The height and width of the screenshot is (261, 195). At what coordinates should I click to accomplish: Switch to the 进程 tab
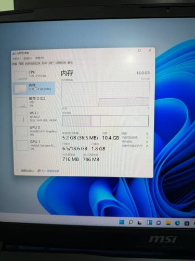click(15, 64)
